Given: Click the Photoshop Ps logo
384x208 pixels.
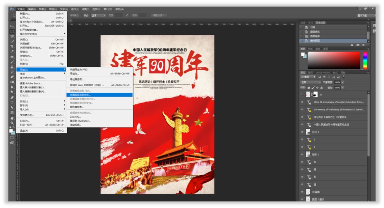Looking at the screenshot, I should 11,9.
